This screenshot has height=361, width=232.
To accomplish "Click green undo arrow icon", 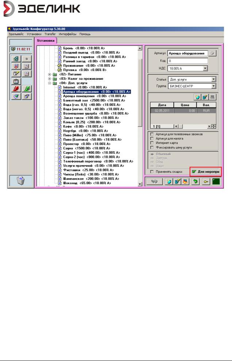I will 195,182.
